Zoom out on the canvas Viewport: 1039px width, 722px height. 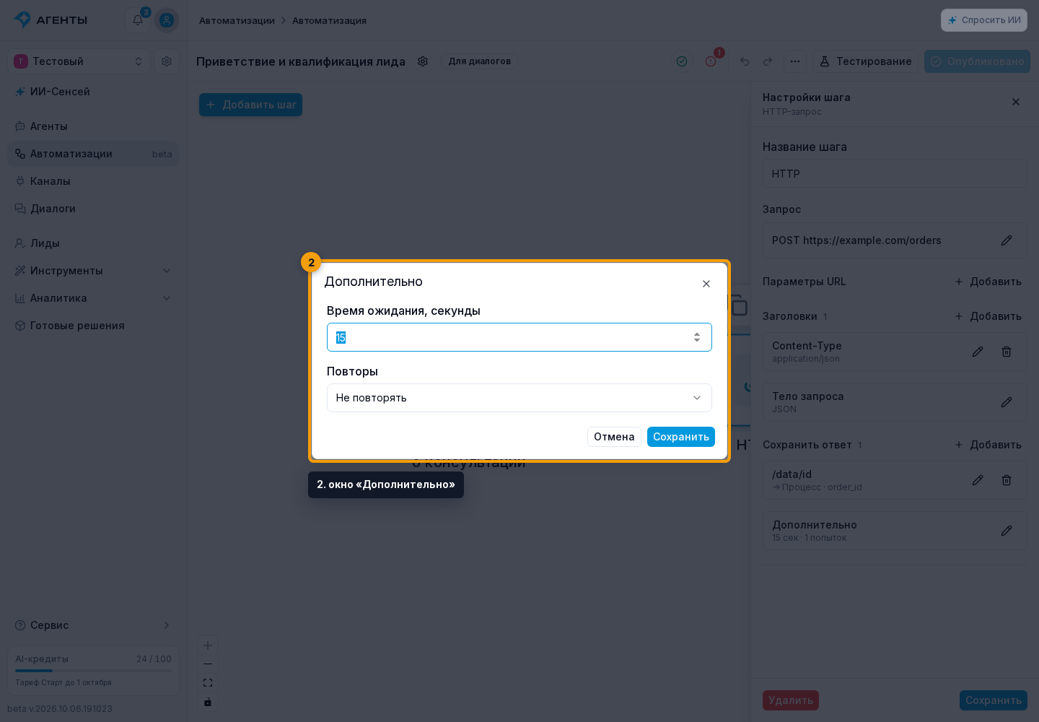[208, 664]
